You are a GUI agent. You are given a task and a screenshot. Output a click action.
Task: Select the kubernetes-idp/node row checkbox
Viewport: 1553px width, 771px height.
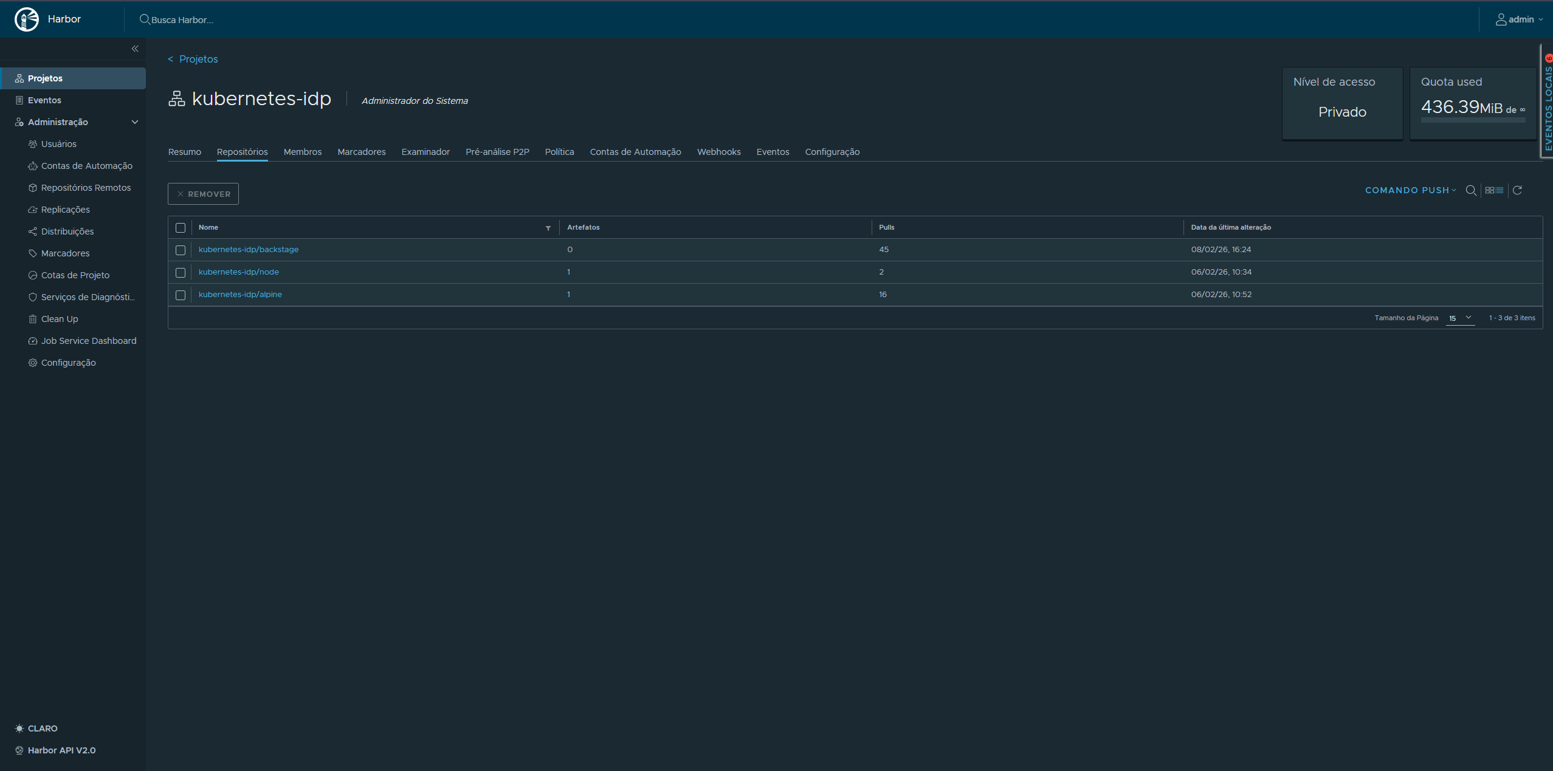click(x=181, y=273)
